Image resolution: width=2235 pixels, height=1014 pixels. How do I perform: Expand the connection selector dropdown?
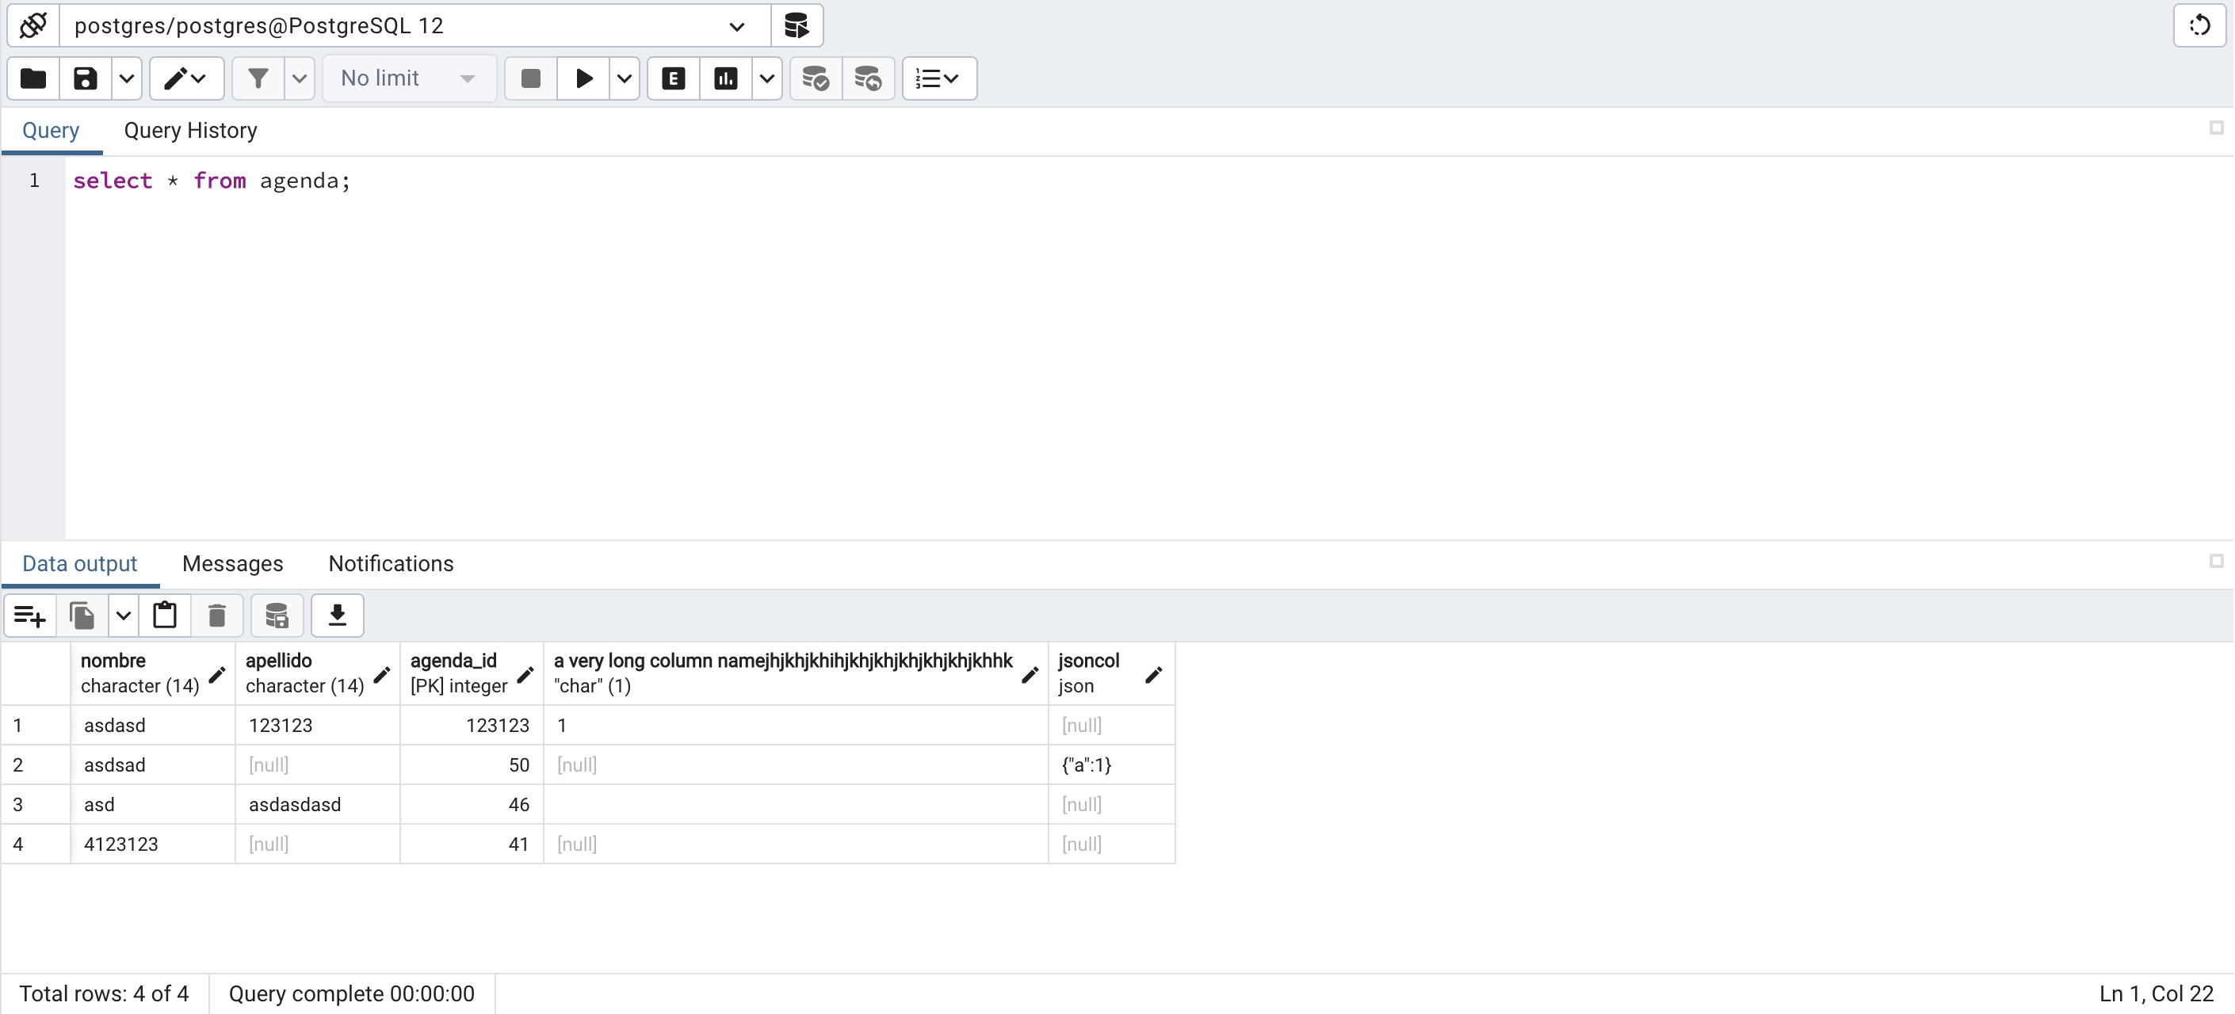coord(736,26)
